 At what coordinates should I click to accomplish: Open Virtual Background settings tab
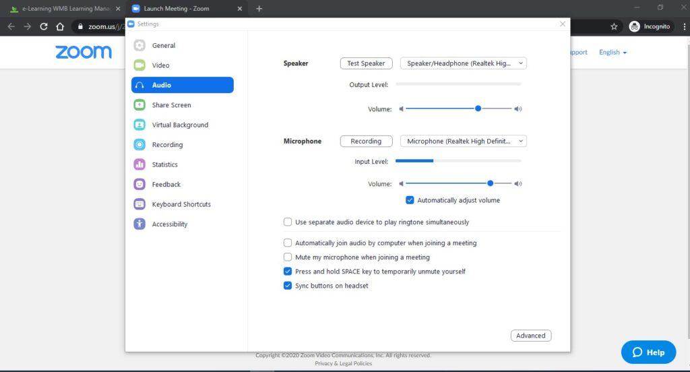182,125
